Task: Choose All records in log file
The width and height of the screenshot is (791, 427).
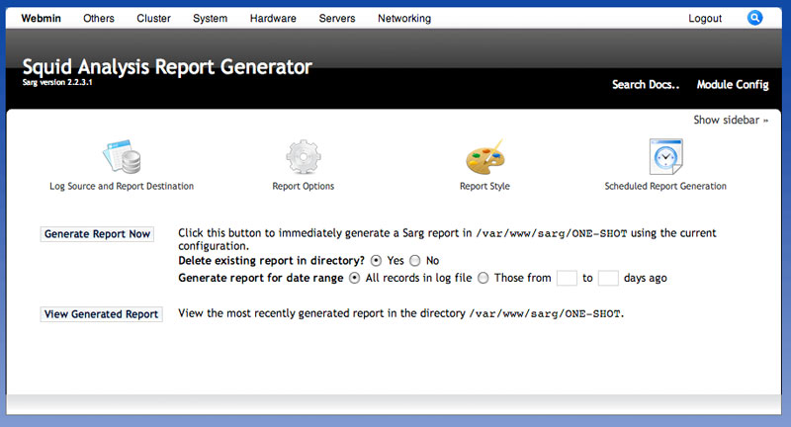Action: [355, 279]
